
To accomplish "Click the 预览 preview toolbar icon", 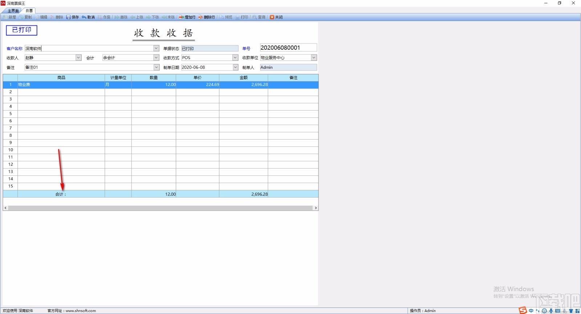I will click(x=222, y=17).
